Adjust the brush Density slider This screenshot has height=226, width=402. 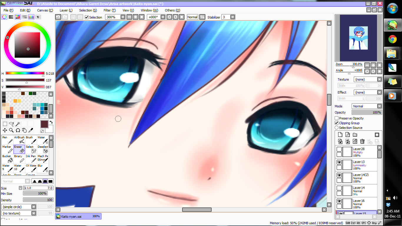pyautogui.click(x=38, y=200)
